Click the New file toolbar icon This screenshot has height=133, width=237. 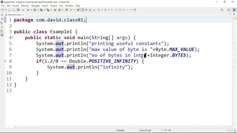(3, 10)
